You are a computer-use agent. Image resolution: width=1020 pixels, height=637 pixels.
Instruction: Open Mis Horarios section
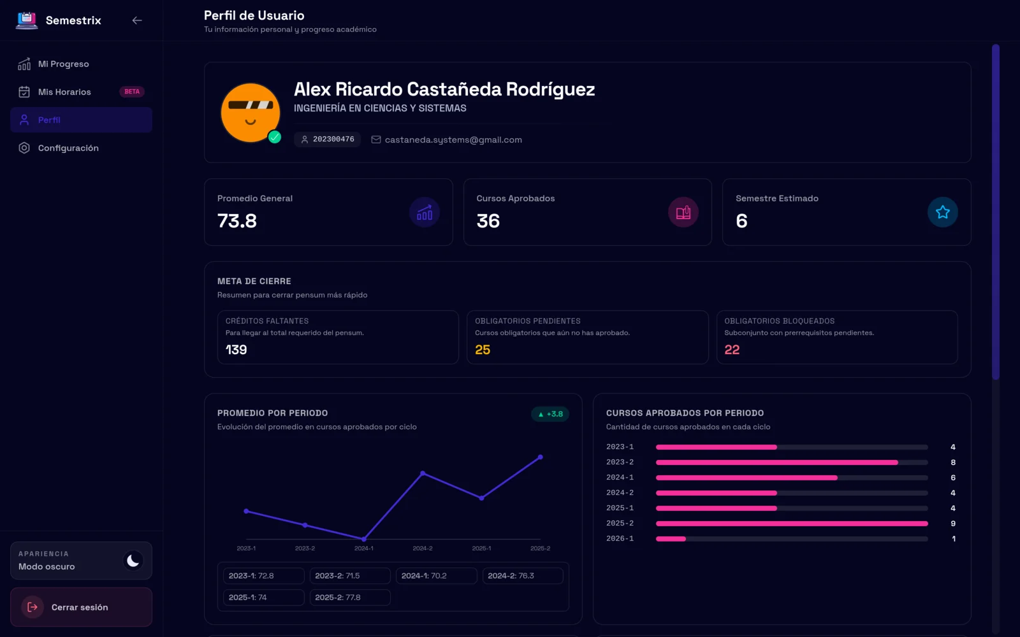coord(81,92)
